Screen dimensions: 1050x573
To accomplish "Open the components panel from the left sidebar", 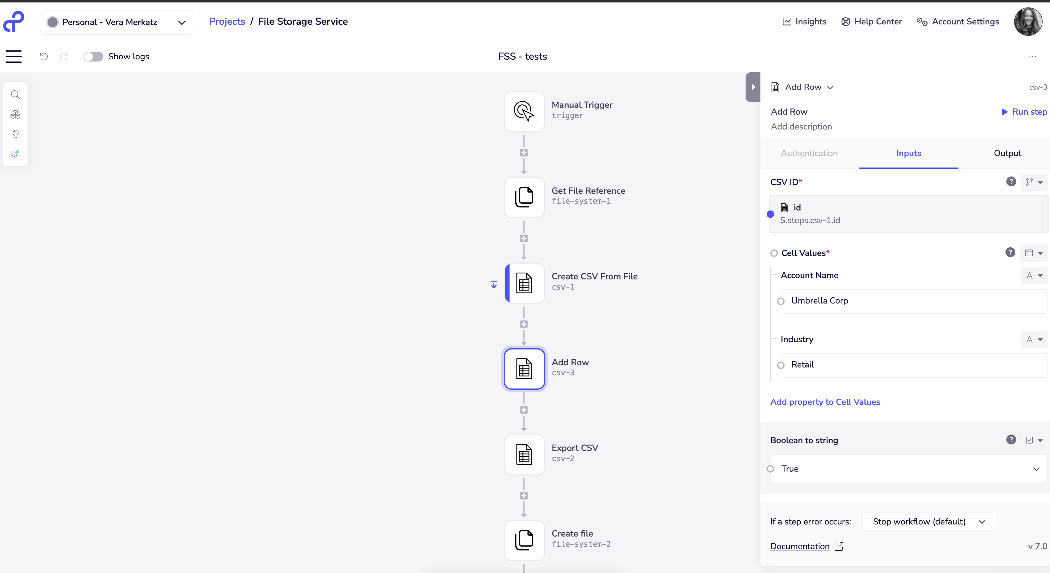I will click(15, 114).
